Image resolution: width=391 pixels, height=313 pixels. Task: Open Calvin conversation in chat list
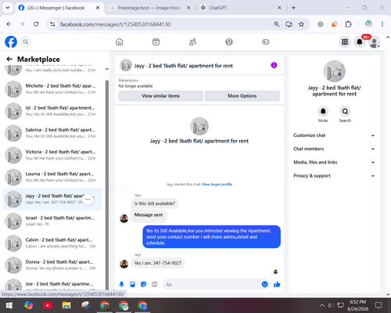click(52, 243)
